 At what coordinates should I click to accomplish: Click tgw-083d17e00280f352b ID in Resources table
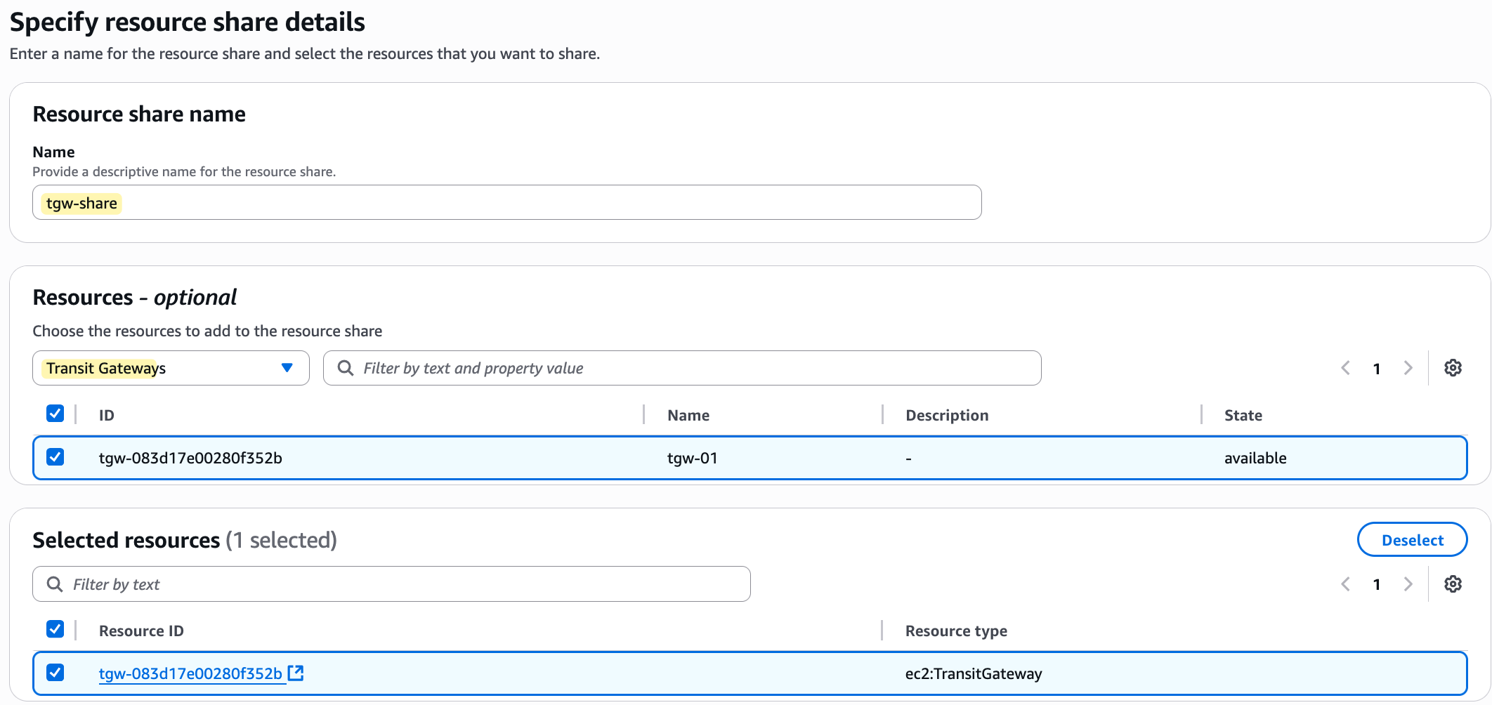(x=190, y=458)
